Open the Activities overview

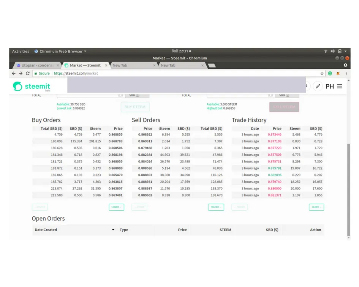[21, 51]
